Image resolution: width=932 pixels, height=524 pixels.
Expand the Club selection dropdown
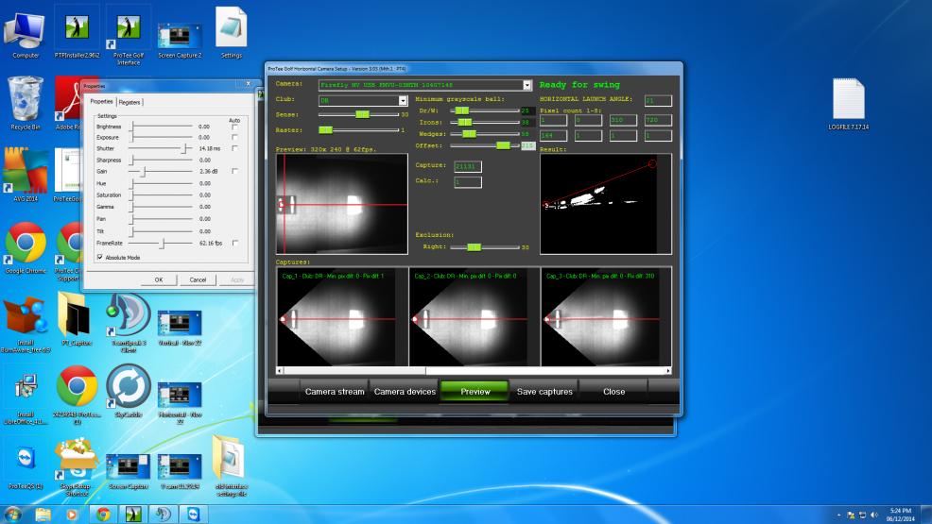[403, 100]
